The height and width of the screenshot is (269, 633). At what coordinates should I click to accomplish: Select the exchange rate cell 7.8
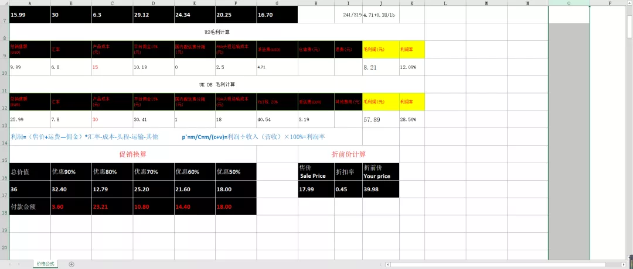pyautogui.click(x=71, y=119)
